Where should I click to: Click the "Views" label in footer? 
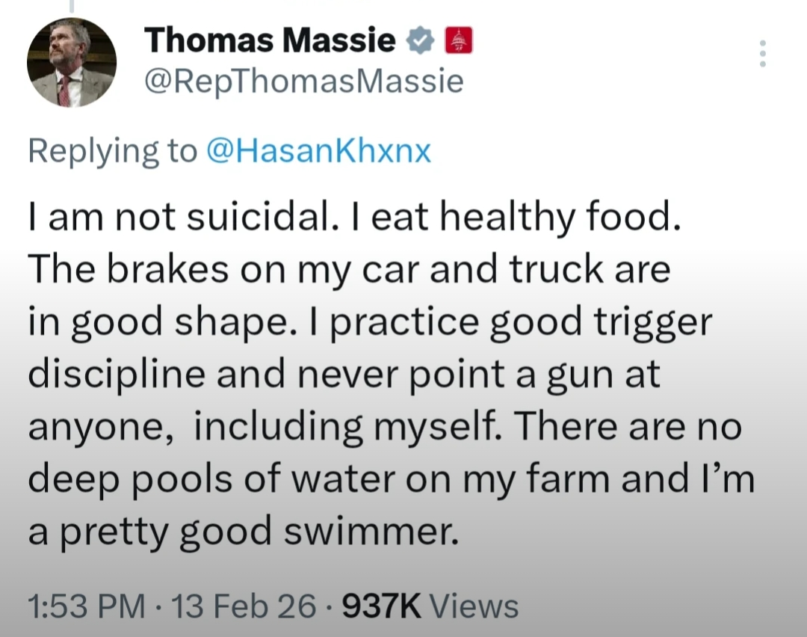click(474, 605)
